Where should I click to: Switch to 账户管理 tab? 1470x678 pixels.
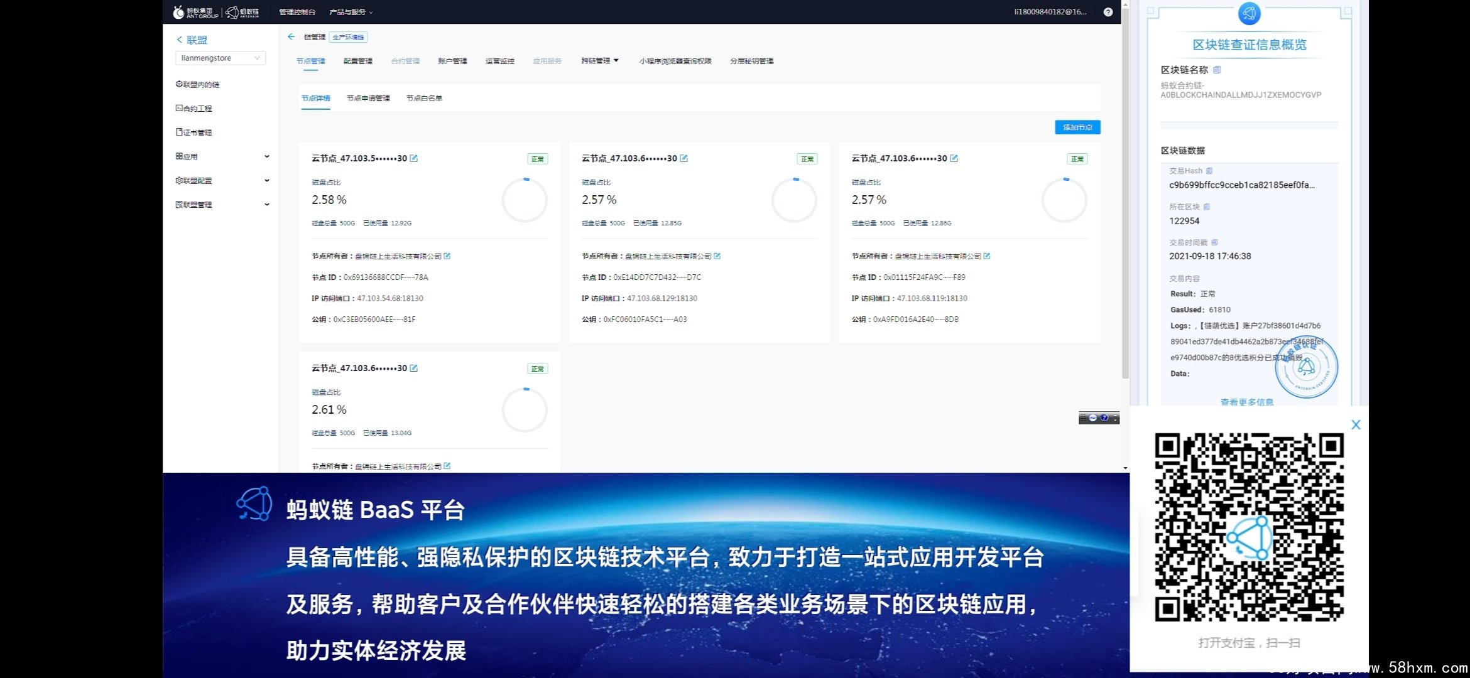(x=452, y=61)
